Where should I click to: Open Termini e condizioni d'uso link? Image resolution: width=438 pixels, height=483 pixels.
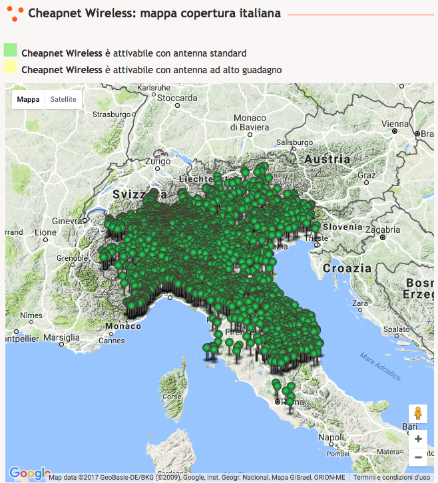coord(392,478)
